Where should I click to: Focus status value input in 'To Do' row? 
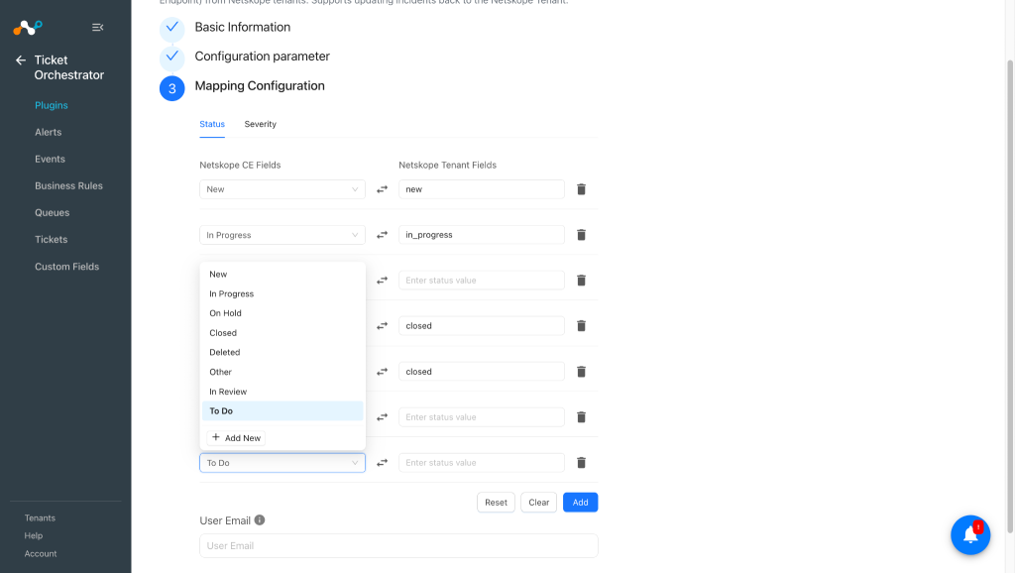point(481,462)
